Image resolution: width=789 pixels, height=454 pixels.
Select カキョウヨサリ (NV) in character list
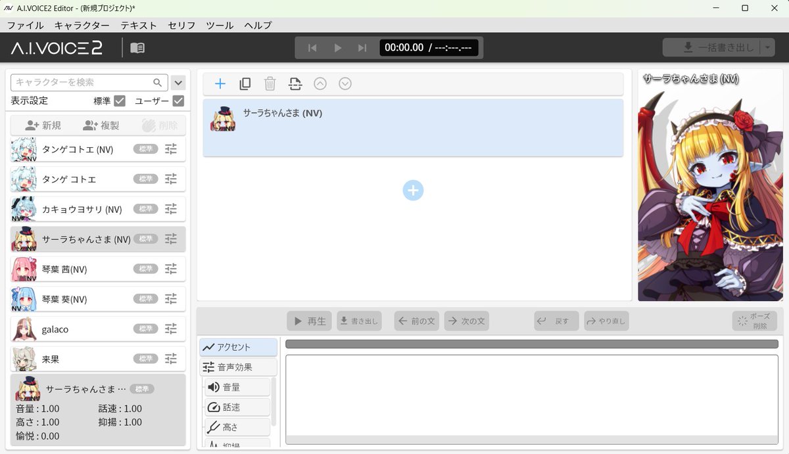pos(98,209)
